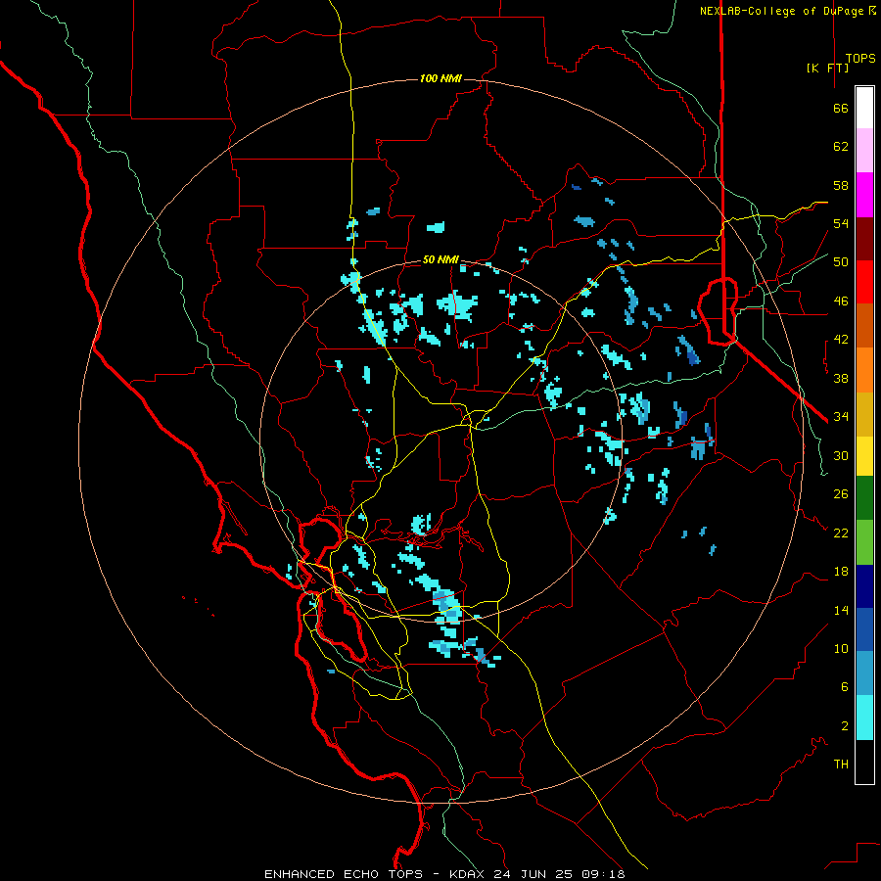The height and width of the screenshot is (881, 881).
Task: Click legend value 62
Action: (841, 146)
